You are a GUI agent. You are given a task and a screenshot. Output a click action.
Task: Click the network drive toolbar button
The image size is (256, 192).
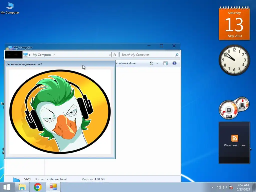tap(126, 63)
